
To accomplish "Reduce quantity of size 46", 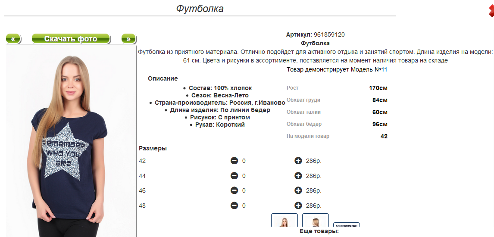I will pos(234,190).
